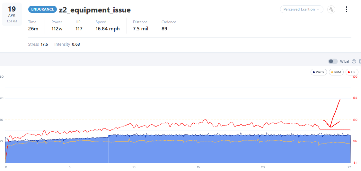Toggle the W'bal switch on
The height and width of the screenshot is (171, 361).
pyautogui.click(x=333, y=61)
